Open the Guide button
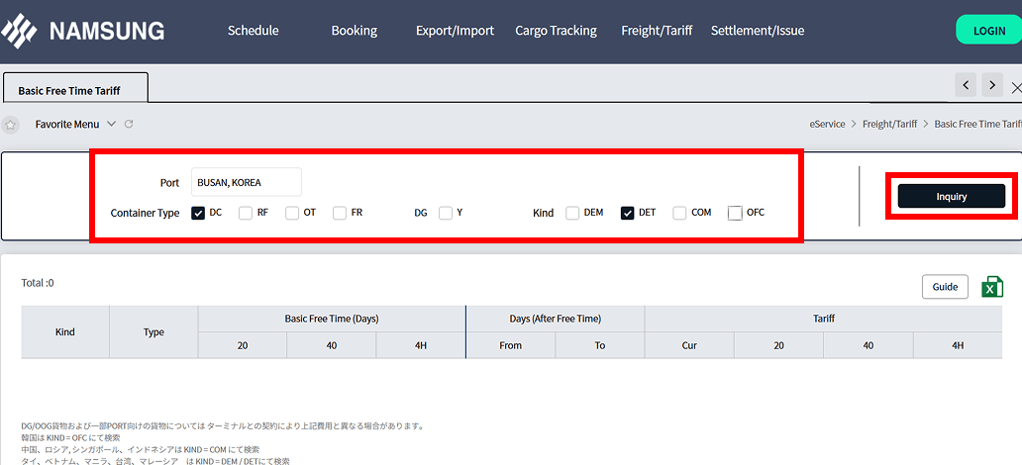 [945, 287]
